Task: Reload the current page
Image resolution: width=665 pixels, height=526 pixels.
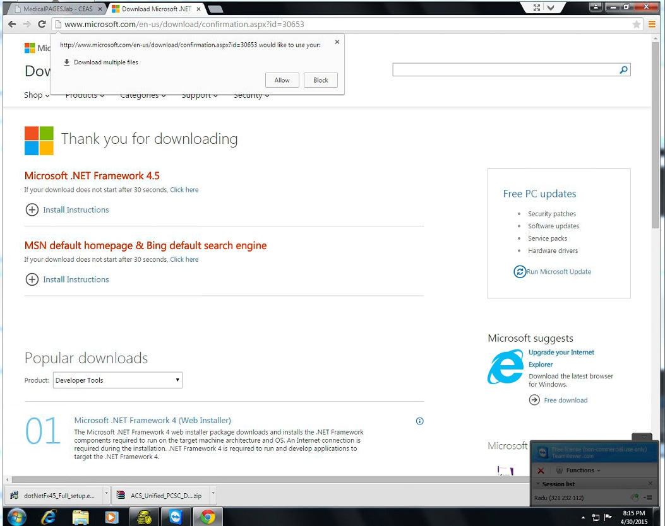Action: coord(42,24)
